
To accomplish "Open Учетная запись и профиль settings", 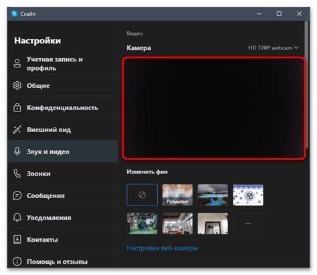I will coord(63,63).
